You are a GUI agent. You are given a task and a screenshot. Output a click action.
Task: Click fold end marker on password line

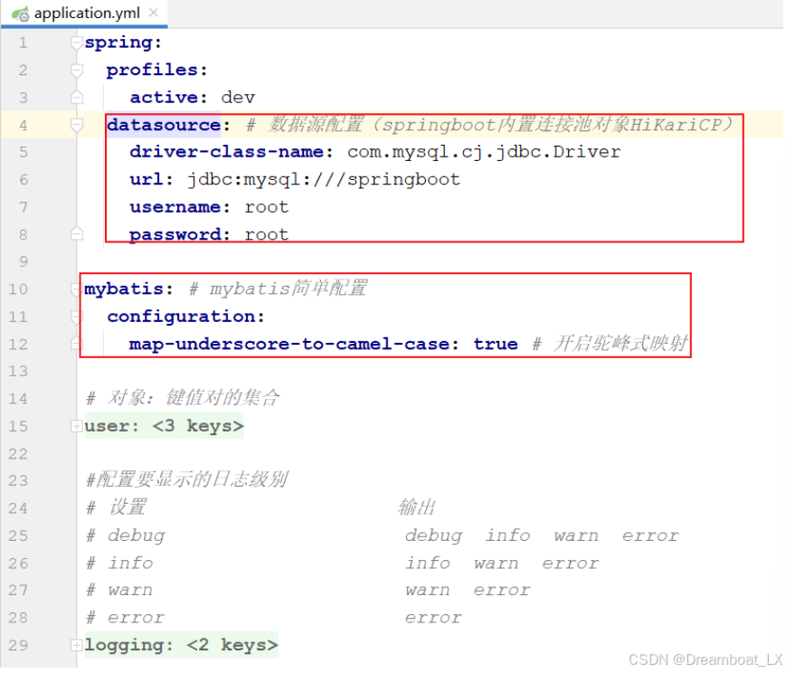[76, 234]
